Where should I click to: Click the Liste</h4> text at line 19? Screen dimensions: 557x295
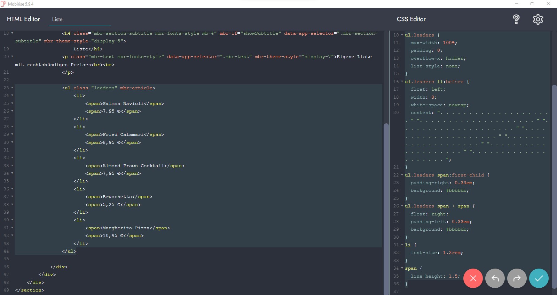click(x=88, y=49)
